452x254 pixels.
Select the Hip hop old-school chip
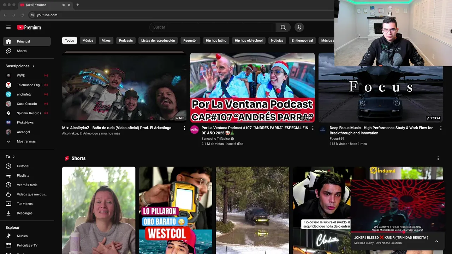249,41
